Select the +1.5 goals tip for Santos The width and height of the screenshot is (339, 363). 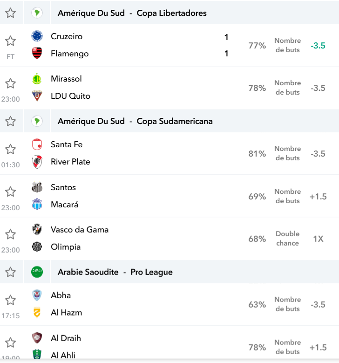pos(318,196)
